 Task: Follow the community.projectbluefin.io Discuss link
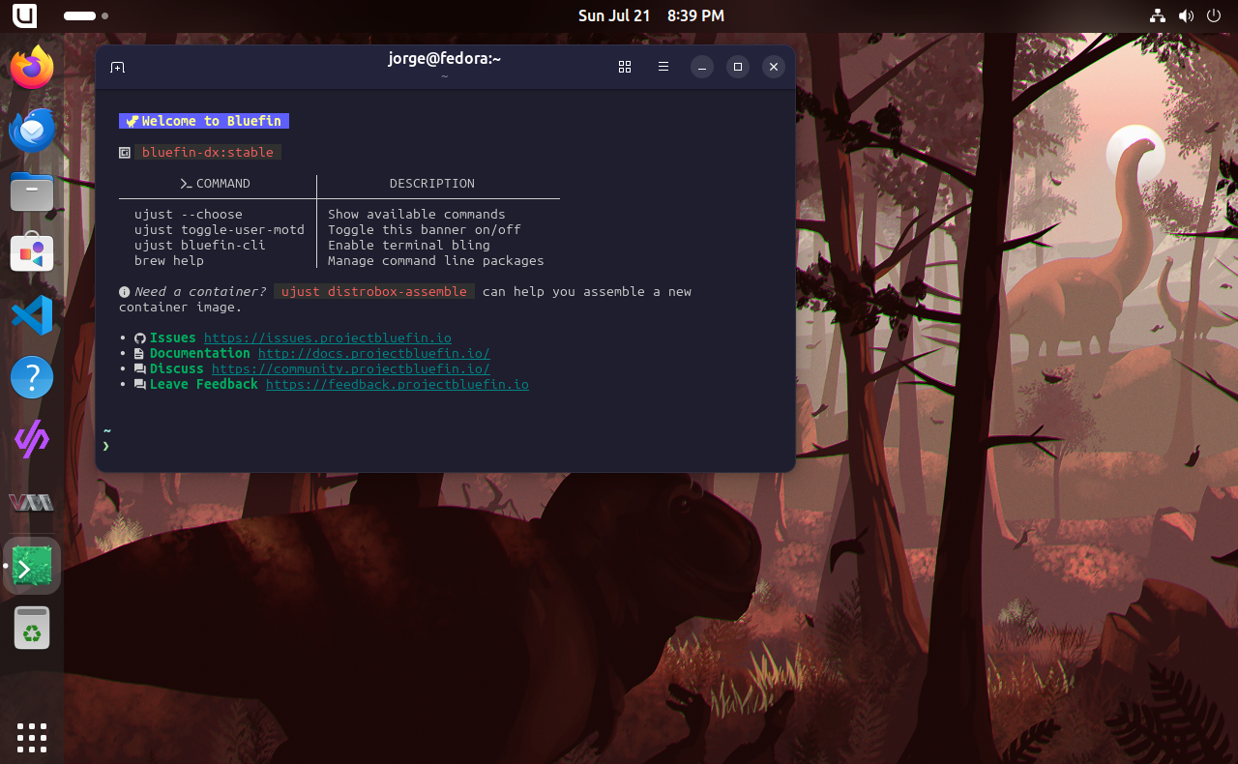[x=350, y=368]
